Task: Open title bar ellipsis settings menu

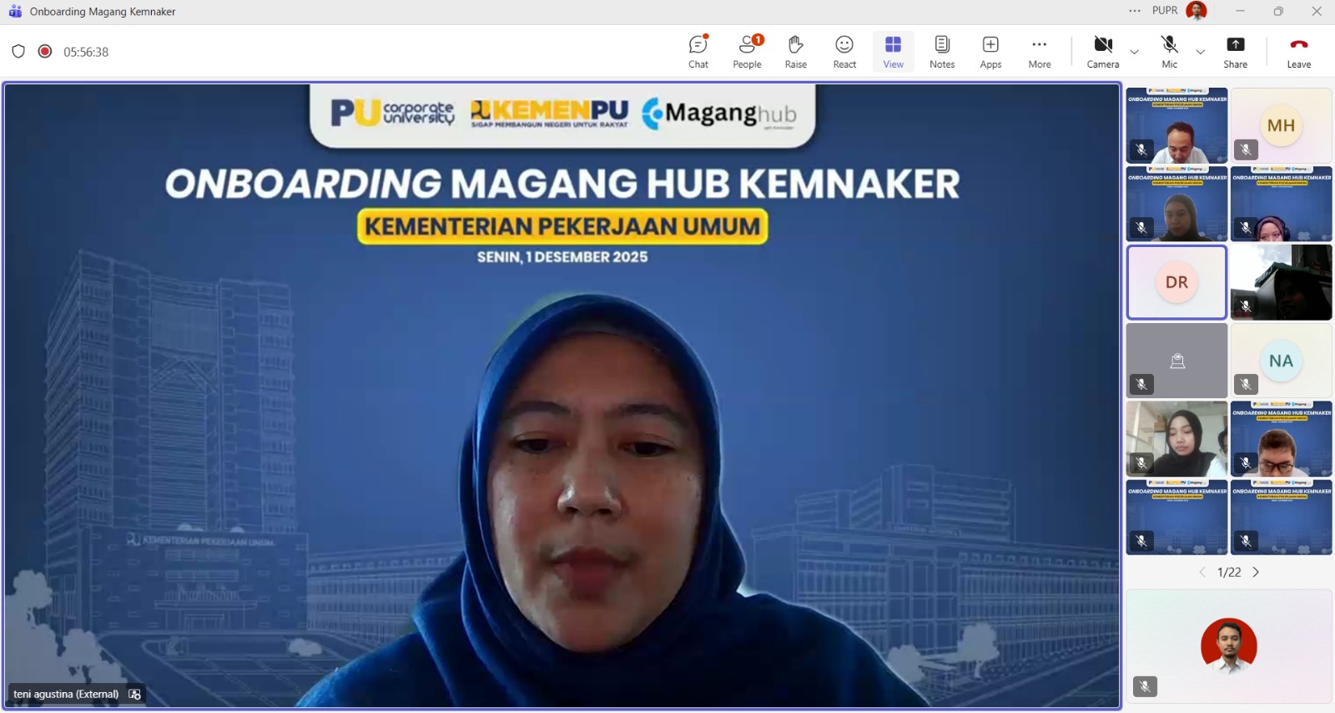Action: [x=1135, y=11]
